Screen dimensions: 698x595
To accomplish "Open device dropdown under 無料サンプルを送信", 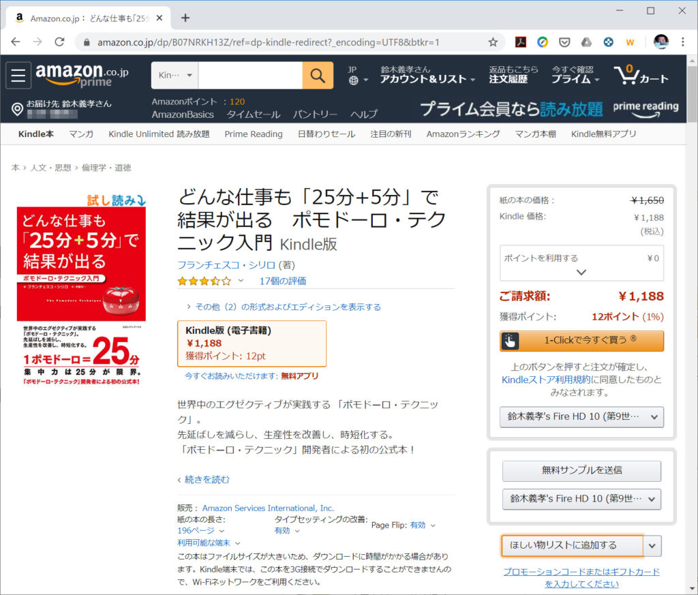I will pos(581,499).
